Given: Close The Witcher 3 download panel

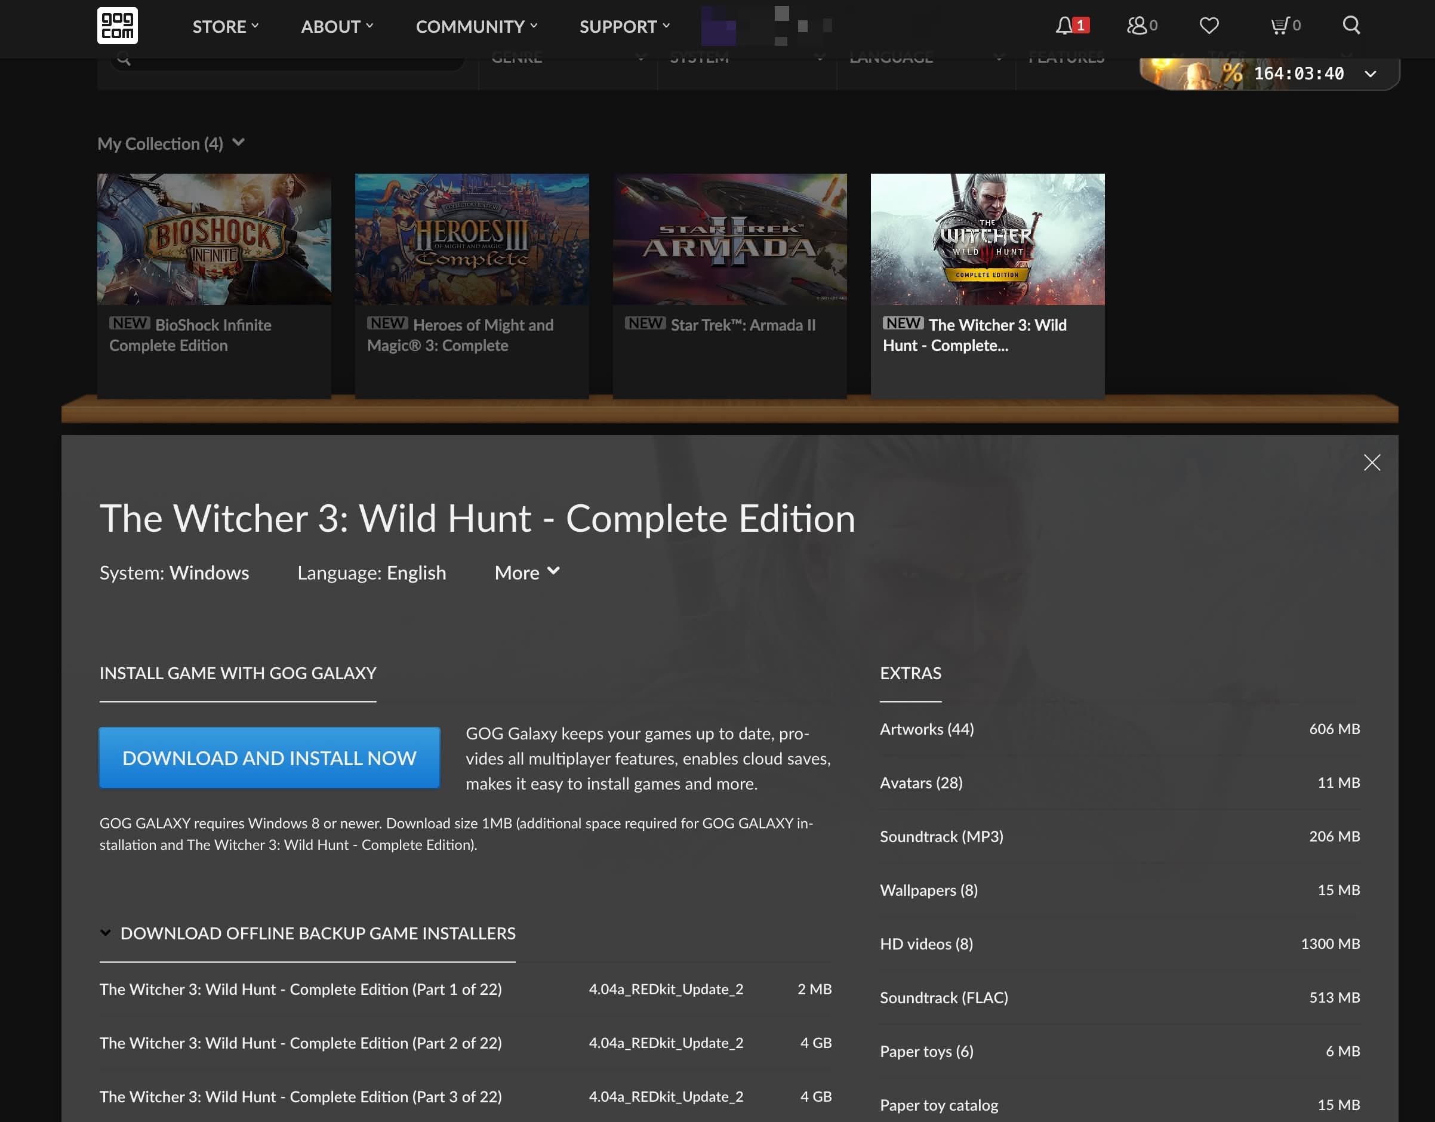Looking at the screenshot, I should tap(1372, 463).
